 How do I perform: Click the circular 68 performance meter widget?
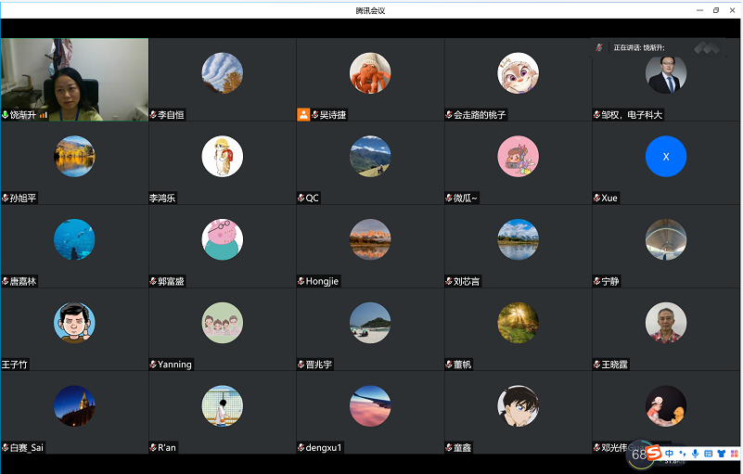click(x=639, y=455)
